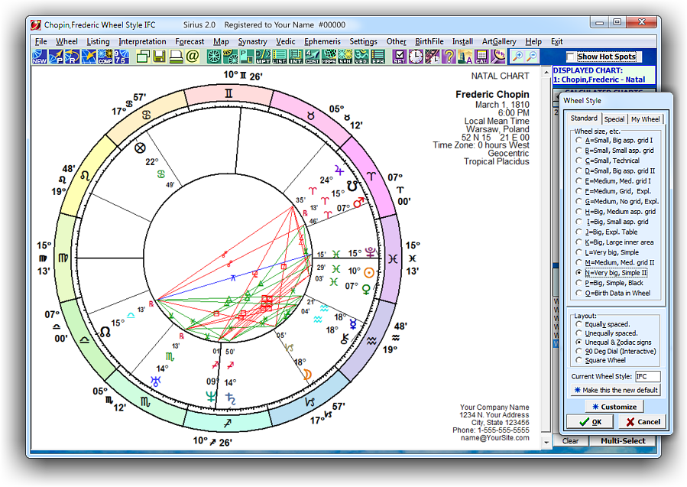Select Q=Birth Data in Wheel option

(x=614, y=293)
